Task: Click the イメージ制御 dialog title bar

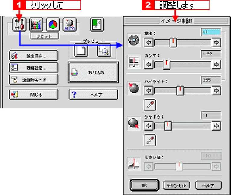Action: [x=177, y=21]
